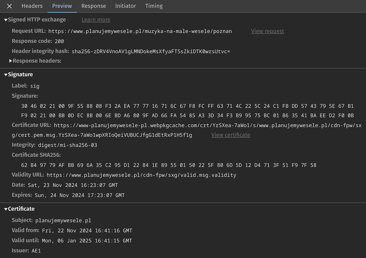366x258 pixels.
Task: Click the Signed HTTP exchange heading
Action: click(37, 20)
